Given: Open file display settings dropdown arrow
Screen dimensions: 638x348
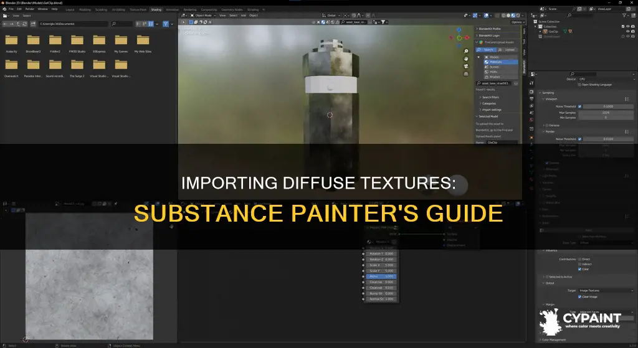Looking at the screenshot, I should 157,24.
